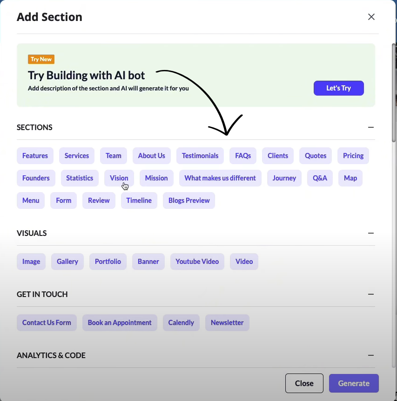Pick the What makes us different chip
Image resolution: width=397 pixels, height=401 pixels.
click(x=220, y=178)
